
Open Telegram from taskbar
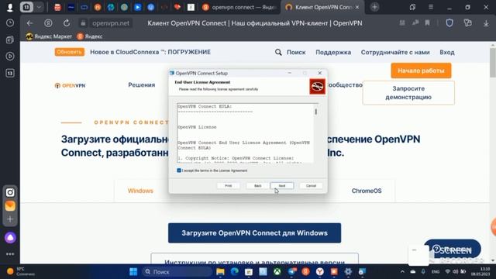pos(291,271)
